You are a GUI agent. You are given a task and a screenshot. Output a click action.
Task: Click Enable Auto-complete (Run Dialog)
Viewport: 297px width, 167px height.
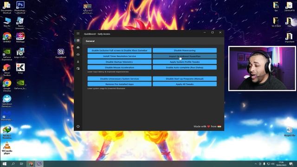[x=185, y=67]
